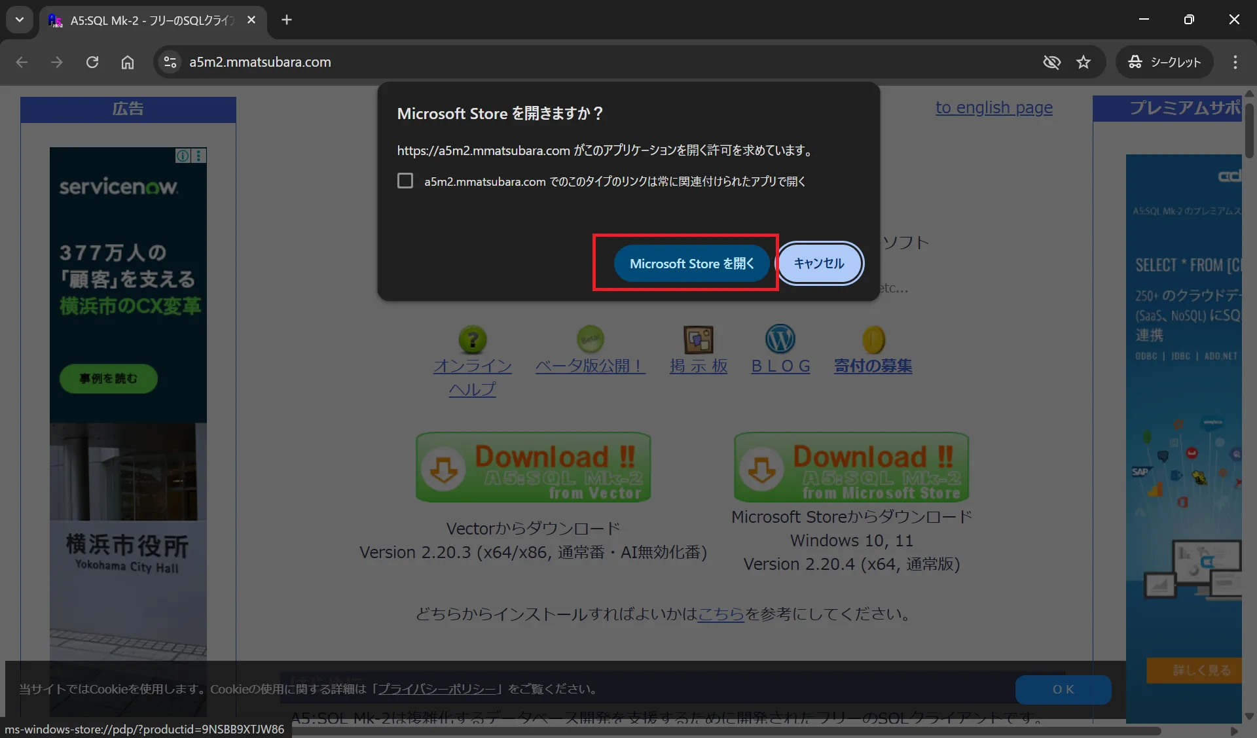The image size is (1257, 738).
Task: Click the Vectorからダウンロード text
Action: point(533,529)
